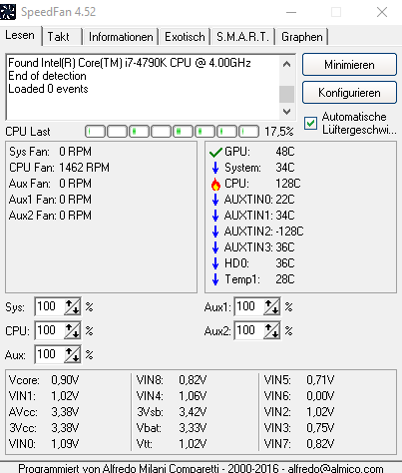402x473 pixels.
Task: Minimize SpeedFan with title bar button
Action: [291, 12]
